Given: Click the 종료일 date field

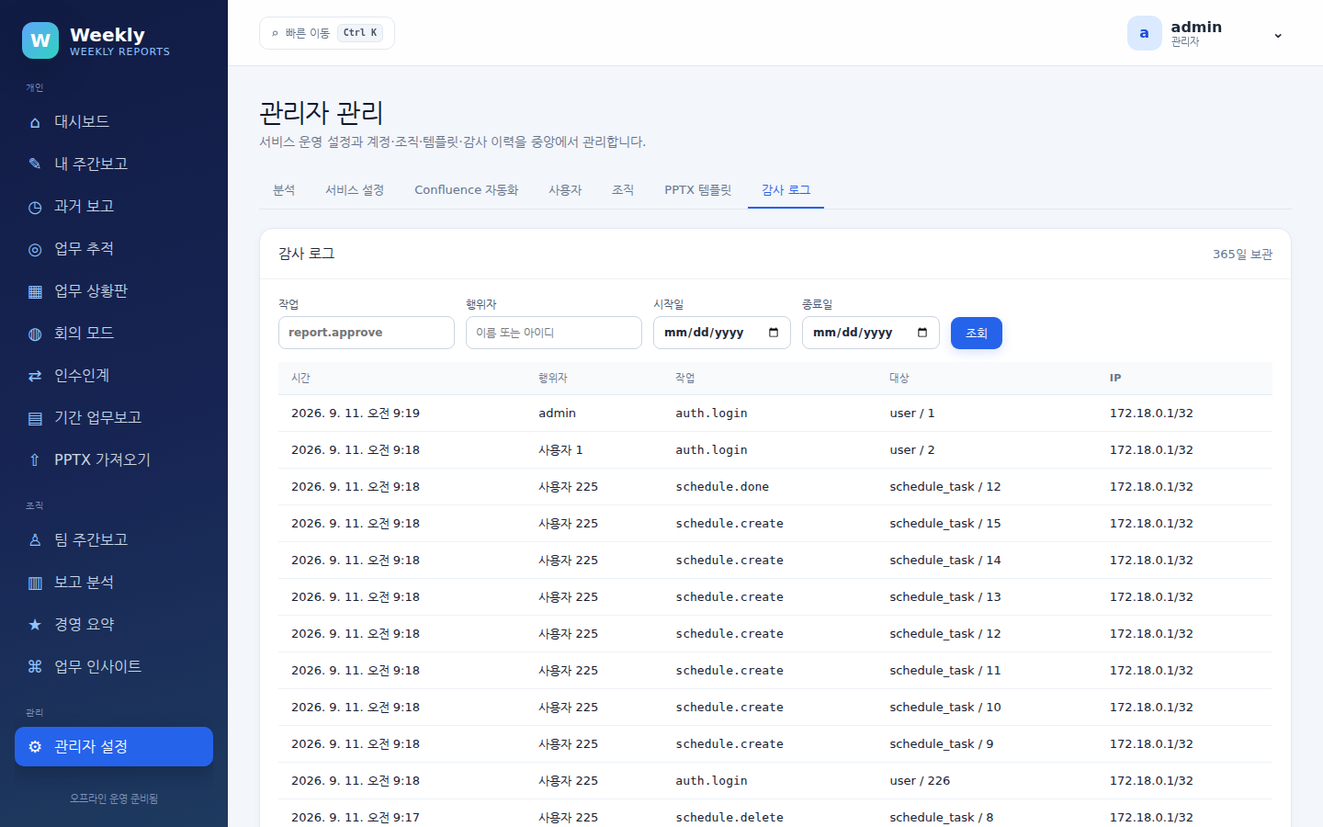Looking at the screenshot, I should (871, 333).
